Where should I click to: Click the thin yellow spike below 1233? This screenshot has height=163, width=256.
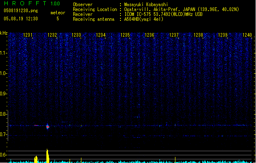[81, 161]
